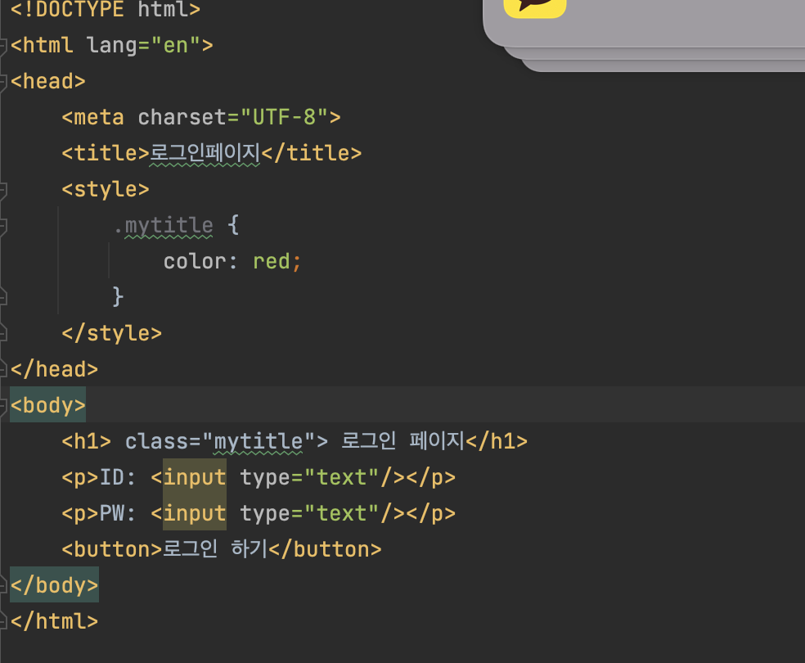Click the closing </style> tag
The height and width of the screenshot is (663, 805).
coord(112,333)
